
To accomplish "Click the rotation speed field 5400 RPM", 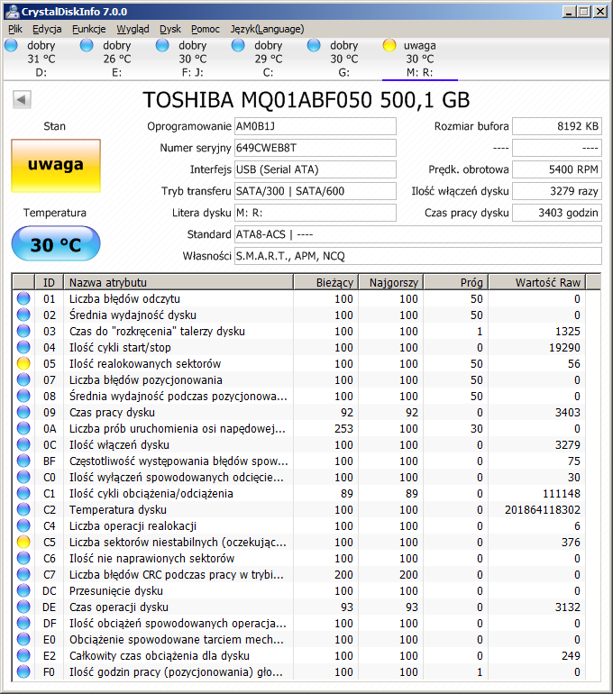I will point(557,169).
